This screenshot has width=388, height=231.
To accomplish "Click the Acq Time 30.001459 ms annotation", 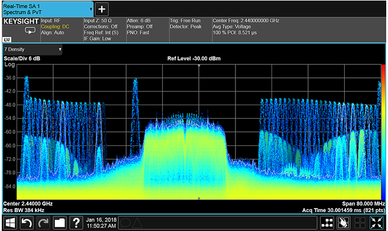I will click(x=344, y=210).
